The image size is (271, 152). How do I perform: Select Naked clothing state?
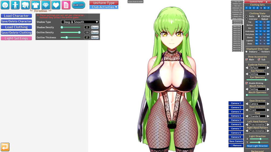pos(259,19)
